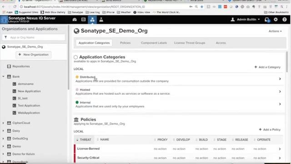Screen dimensions: 291x164
Task: Click the DefaultOrg organization icon
Action: (9, 138)
